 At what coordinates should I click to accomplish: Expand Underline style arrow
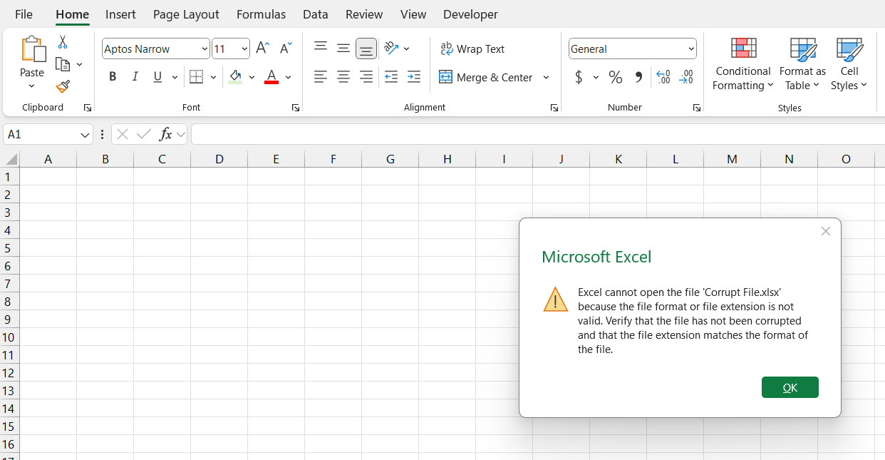175,77
